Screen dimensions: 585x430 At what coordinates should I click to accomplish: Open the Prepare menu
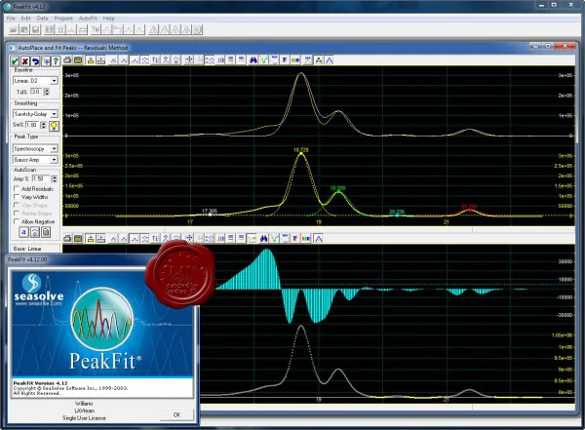[63, 18]
